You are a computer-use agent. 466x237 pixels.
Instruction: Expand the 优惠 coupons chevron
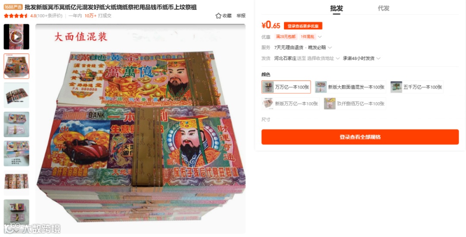(320, 37)
